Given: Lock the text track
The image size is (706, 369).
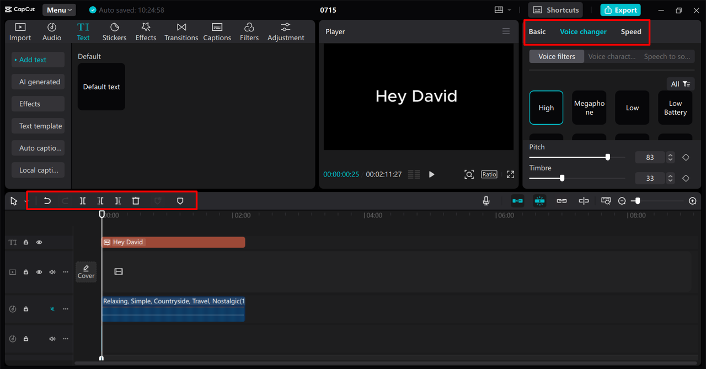Looking at the screenshot, I should (x=26, y=242).
